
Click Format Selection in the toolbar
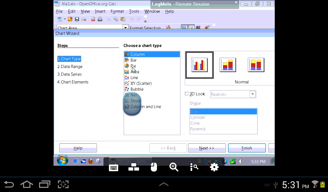pyautogui.click(x=145, y=28)
